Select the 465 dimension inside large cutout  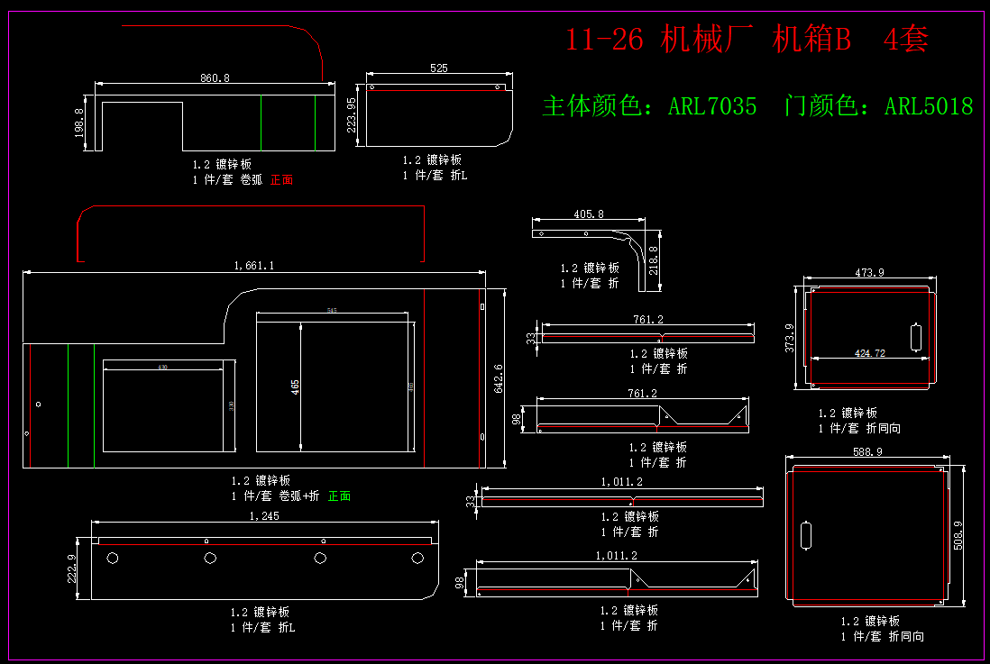(x=296, y=387)
